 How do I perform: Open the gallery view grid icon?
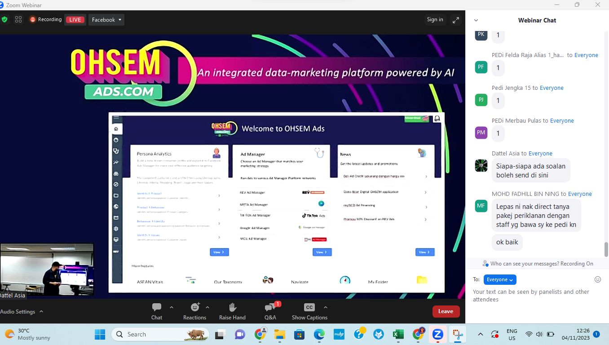18,19
